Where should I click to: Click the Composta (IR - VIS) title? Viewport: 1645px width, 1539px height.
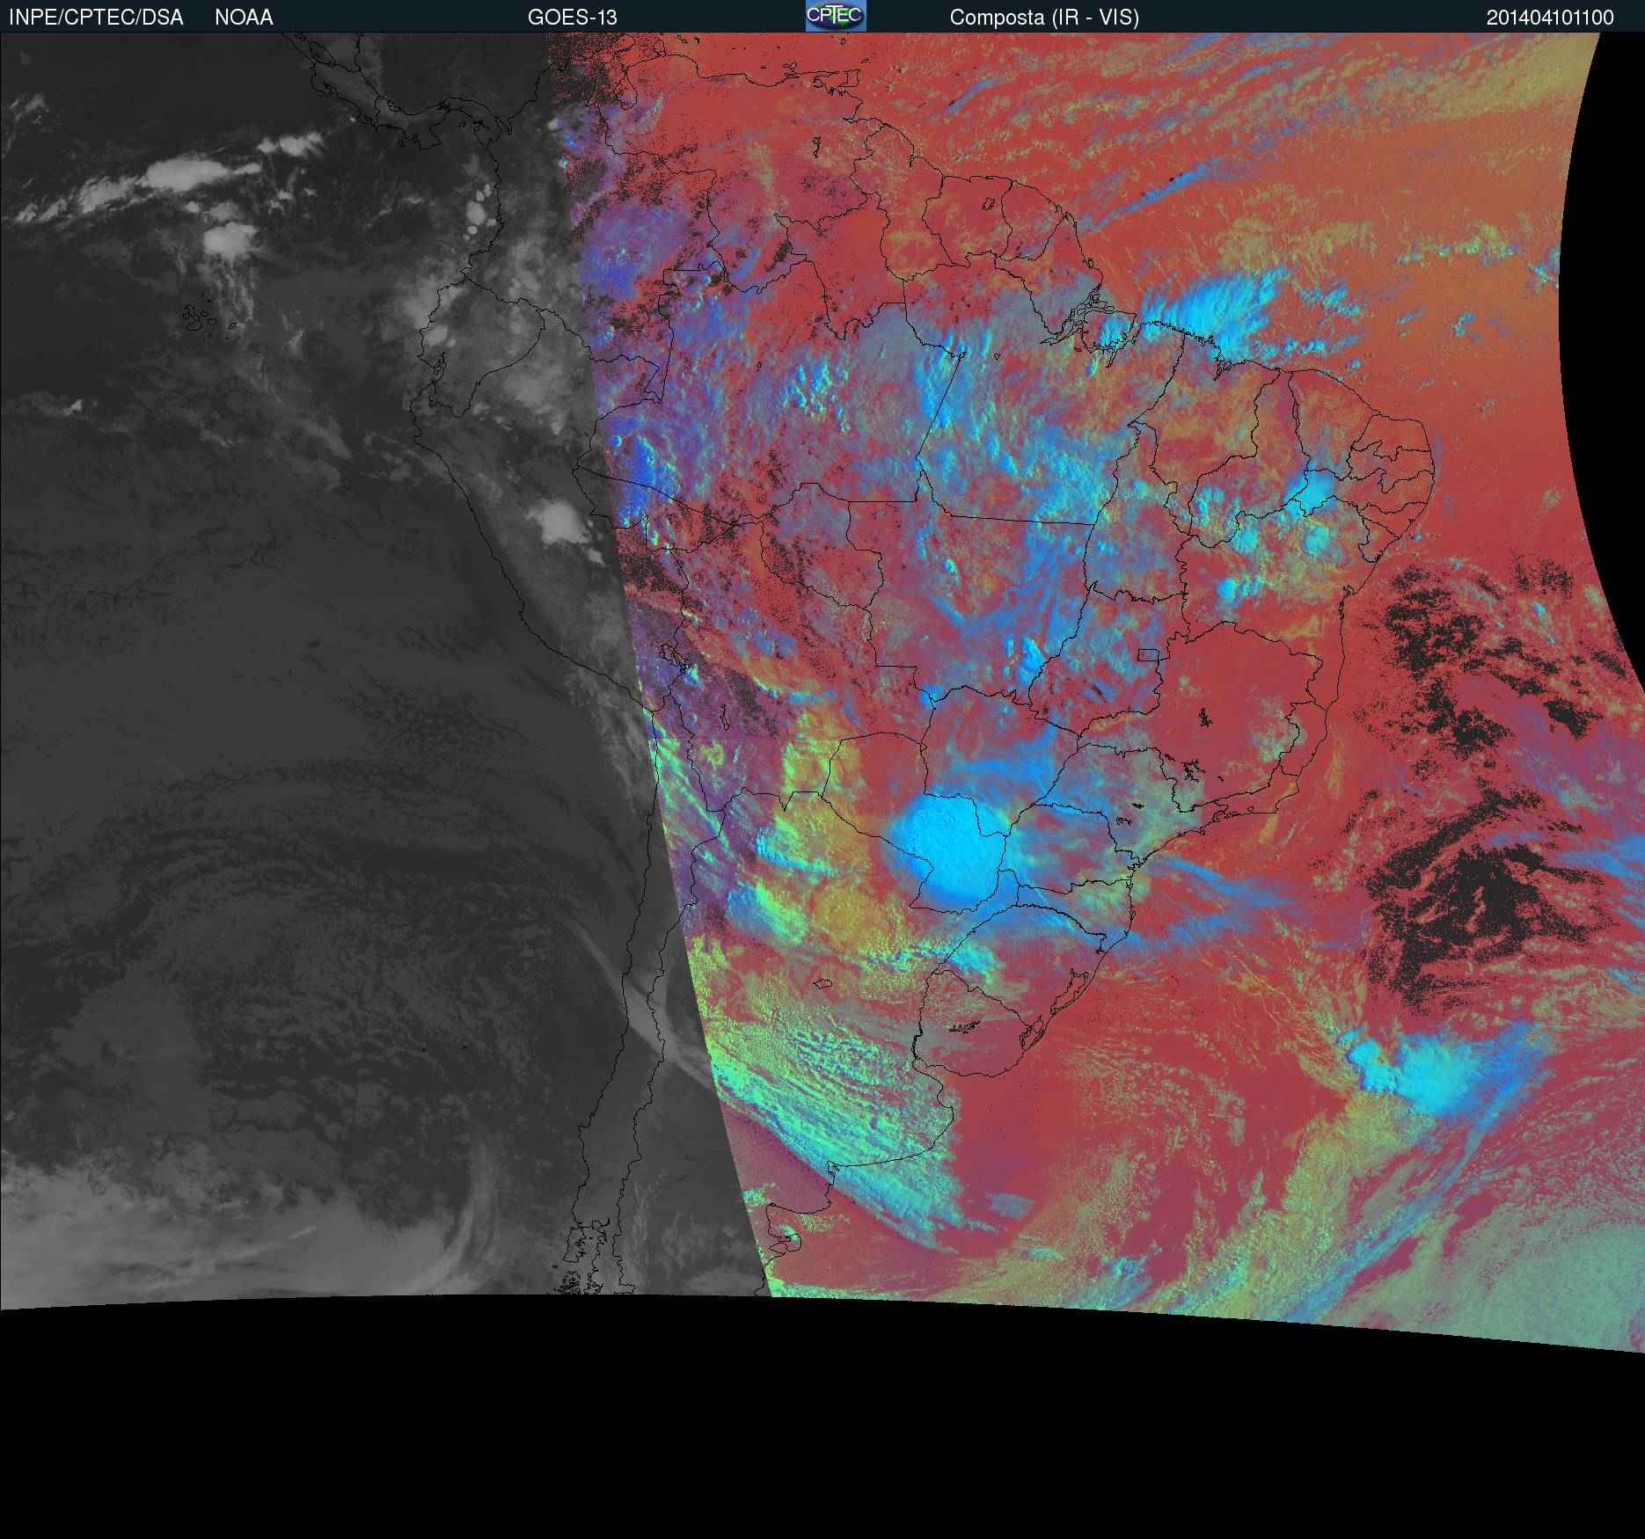pyautogui.click(x=1044, y=18)
